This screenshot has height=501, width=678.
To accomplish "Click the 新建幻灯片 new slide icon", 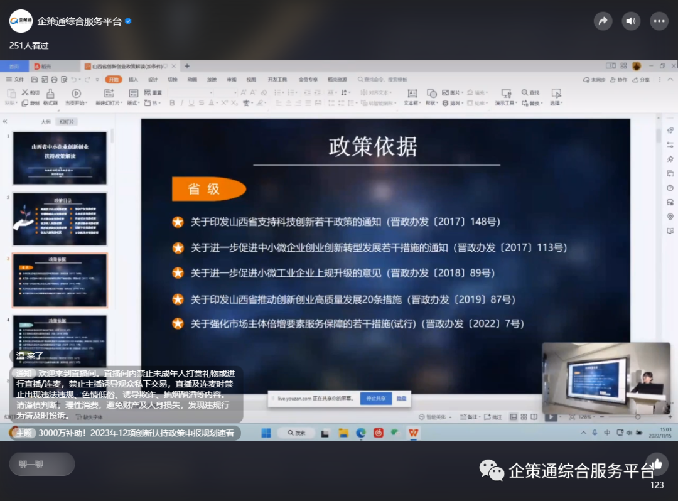I will click(109, 94).
